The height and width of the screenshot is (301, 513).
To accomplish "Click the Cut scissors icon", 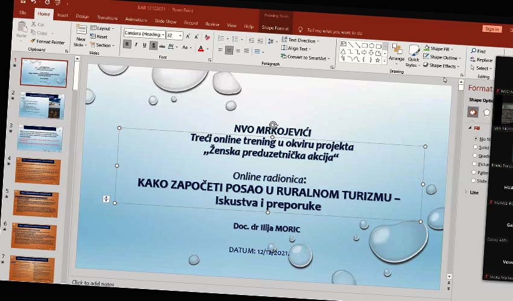I will (34, 24).
